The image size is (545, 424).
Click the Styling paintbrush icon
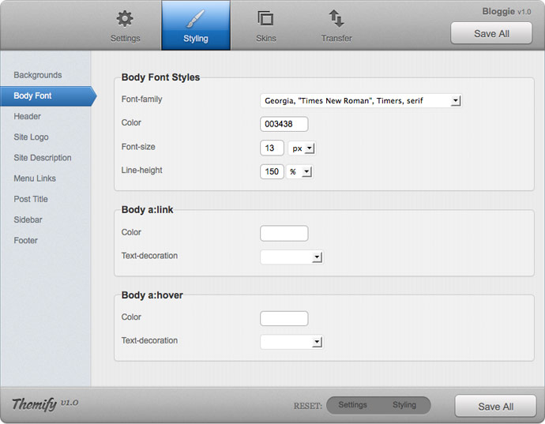pyautogui.click(x=195, y=19)
